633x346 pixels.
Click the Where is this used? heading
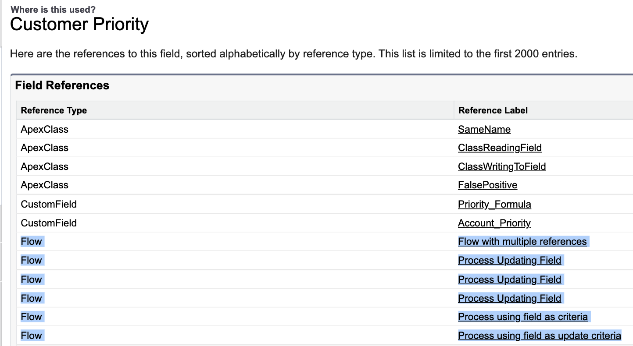(x=53, y=9)
